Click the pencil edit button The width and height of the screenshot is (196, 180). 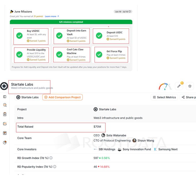[179, 86]
